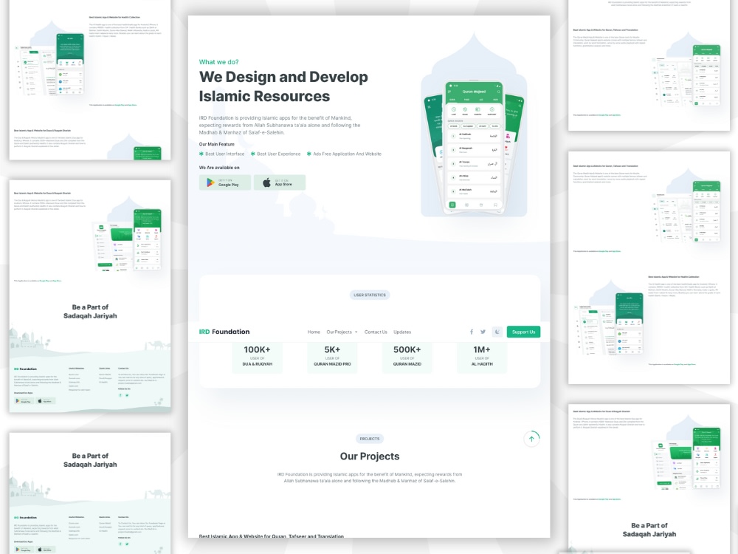
Task: Click App Store badge under We Are available on
Action: 280,182
